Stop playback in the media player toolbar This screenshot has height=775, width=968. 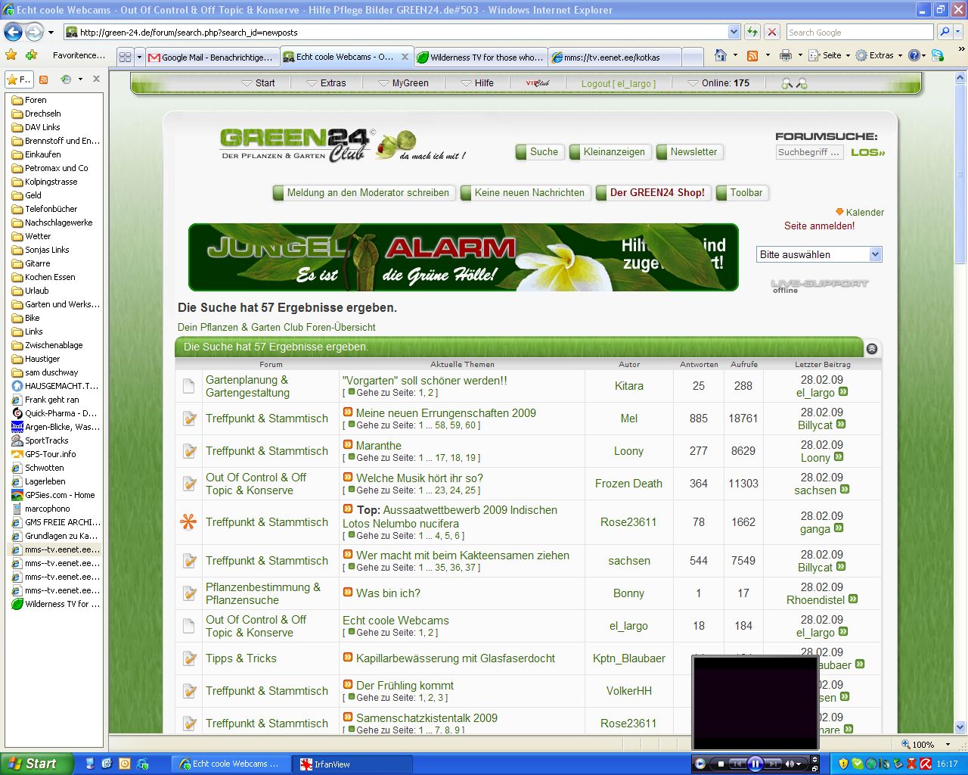[721, 764]
